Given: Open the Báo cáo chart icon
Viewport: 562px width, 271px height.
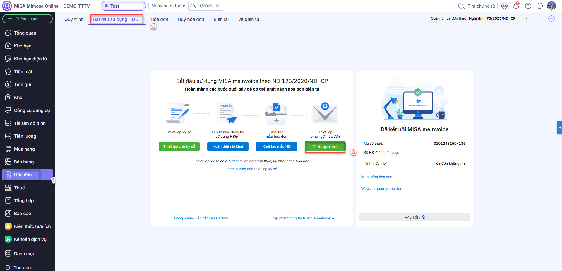Looking at the screenshot, I should pyautogui.click(x=8, y=213).
